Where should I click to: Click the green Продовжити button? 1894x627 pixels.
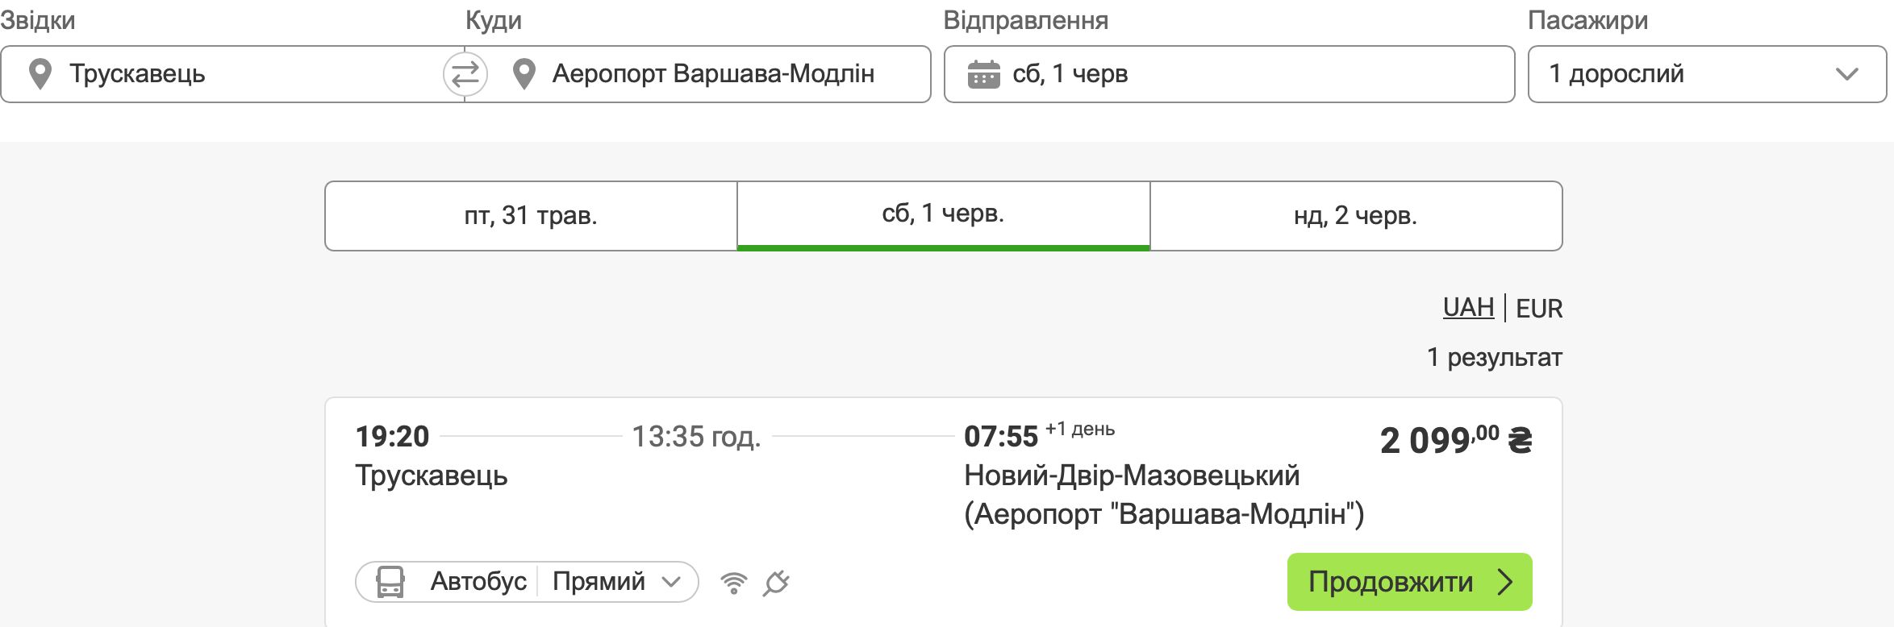1409,582
